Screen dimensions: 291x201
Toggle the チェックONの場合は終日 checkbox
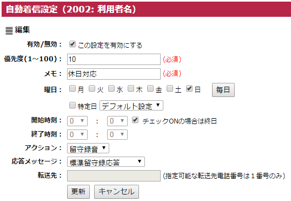point(135,120)
